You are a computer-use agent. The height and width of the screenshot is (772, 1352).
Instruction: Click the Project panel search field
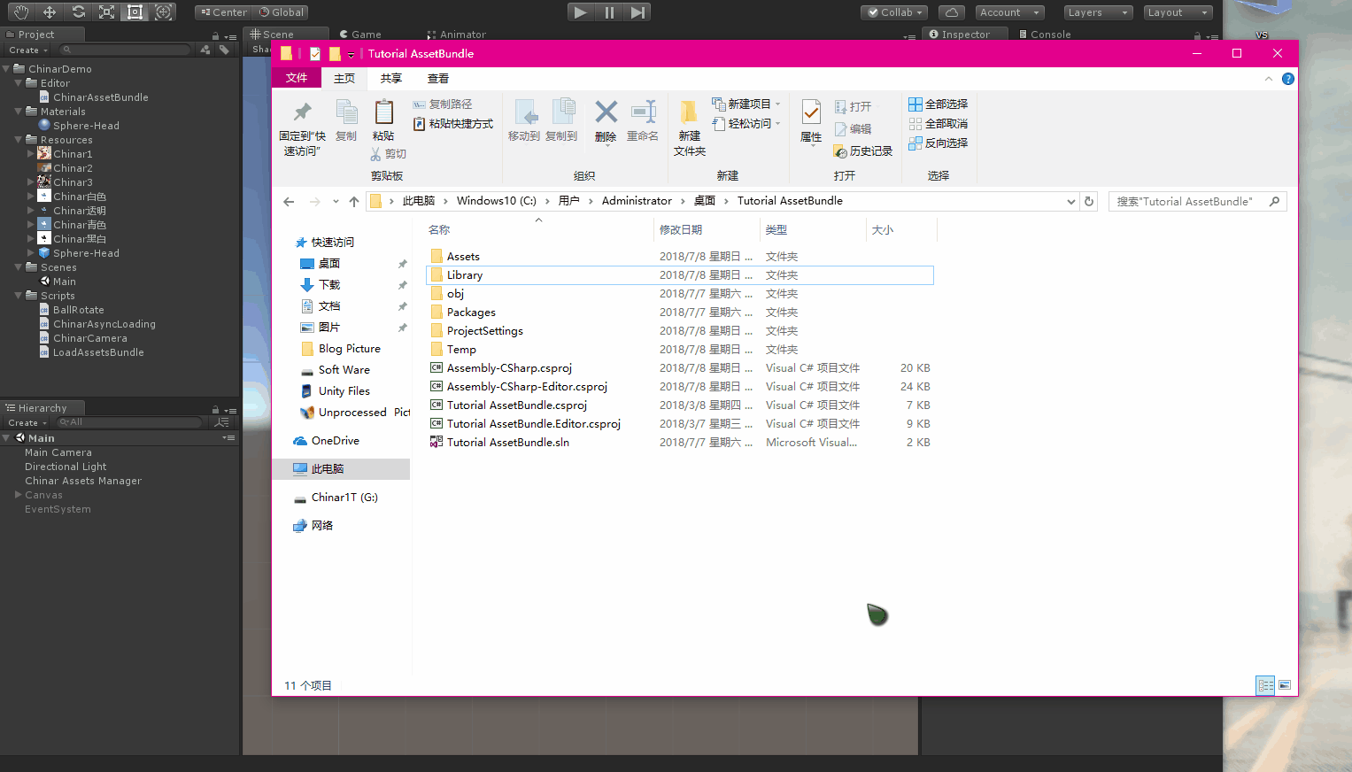tap(126, 50)
